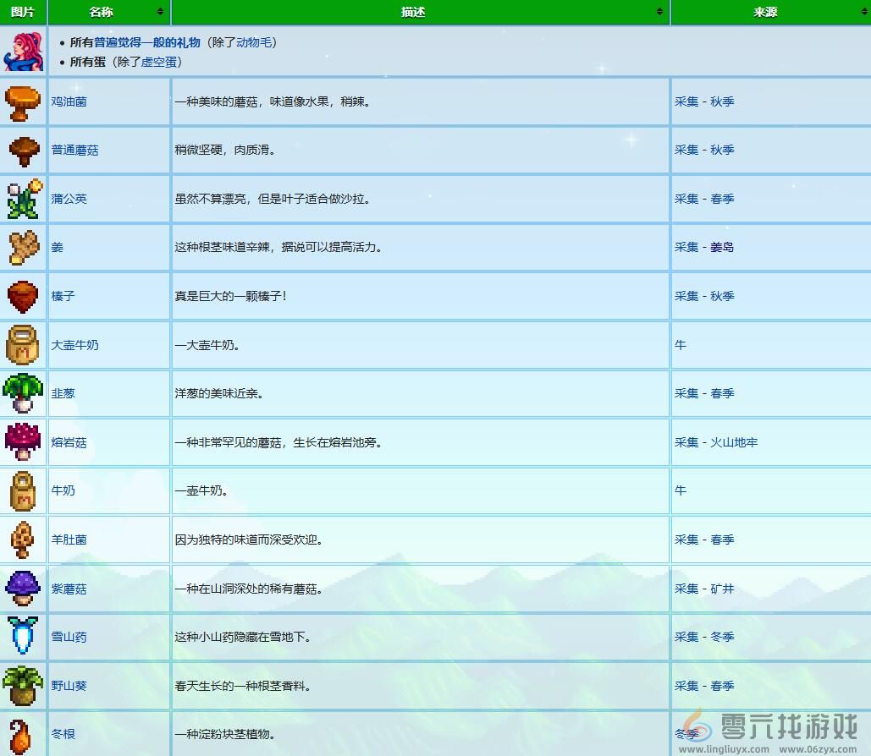This screenshot has height=756, width=871.
Task: Click the 紫蘑菇 purple mushroom icon
Action: point(23,589)
